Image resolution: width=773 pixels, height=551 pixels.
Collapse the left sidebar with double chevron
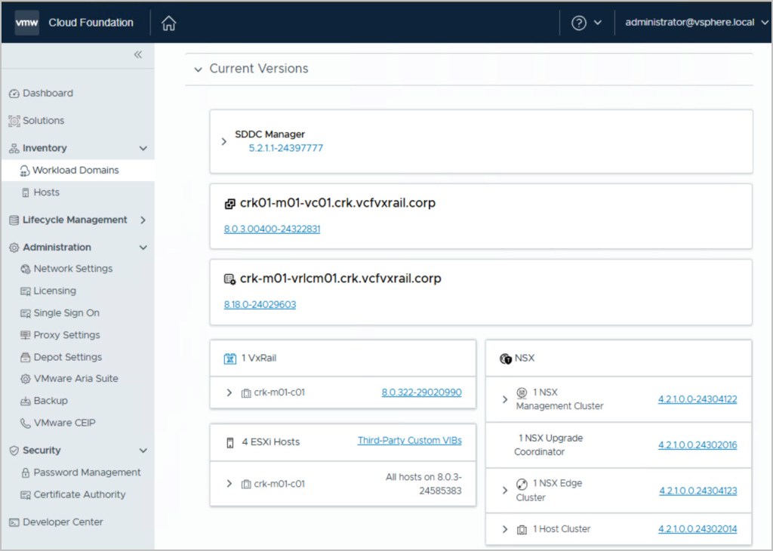(x=138, y=54)
